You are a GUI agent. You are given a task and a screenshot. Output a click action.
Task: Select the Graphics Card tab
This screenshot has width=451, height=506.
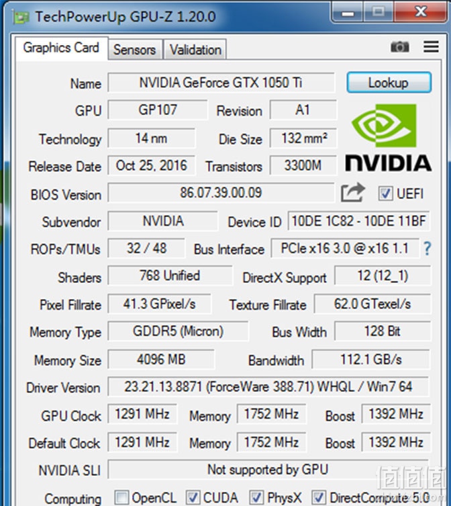[x=61, y=48]
